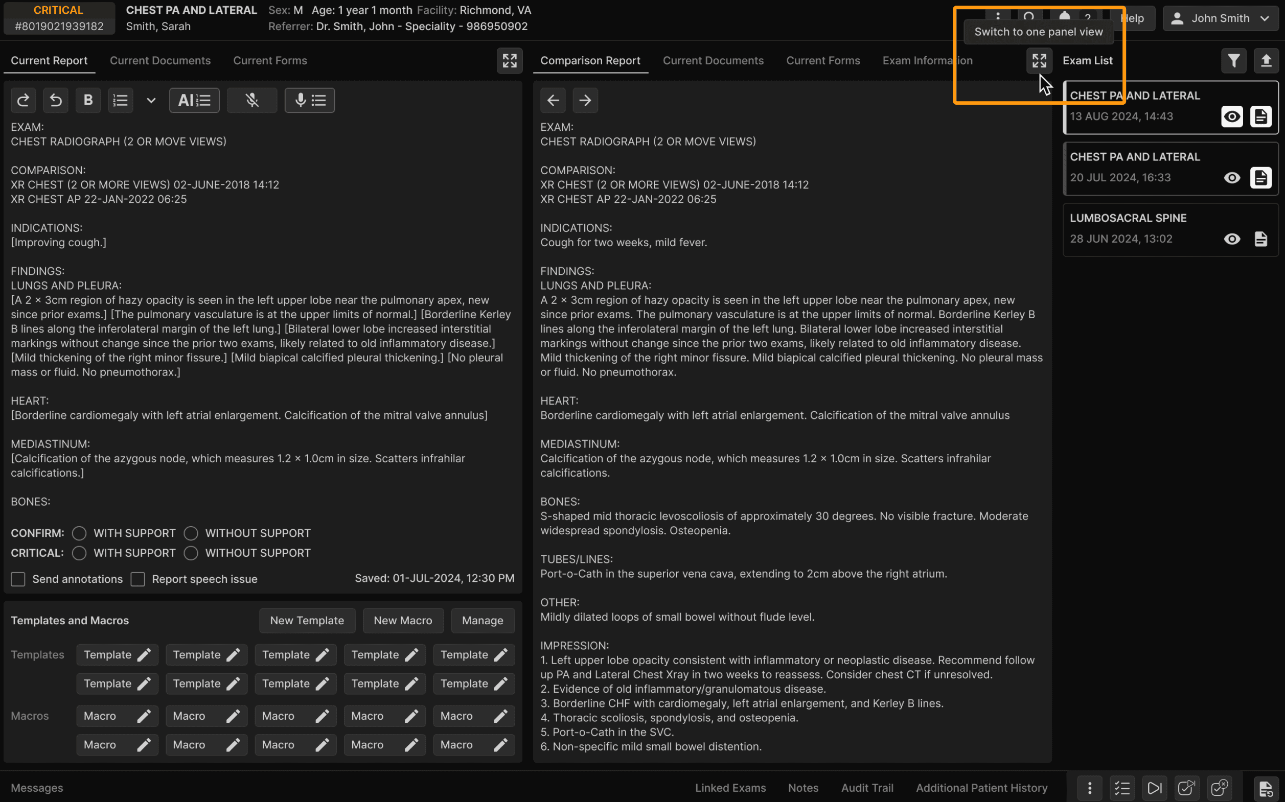Click the Exam List upload icon
Viewport: 1285px width, 802px height.
(1266, 60)
